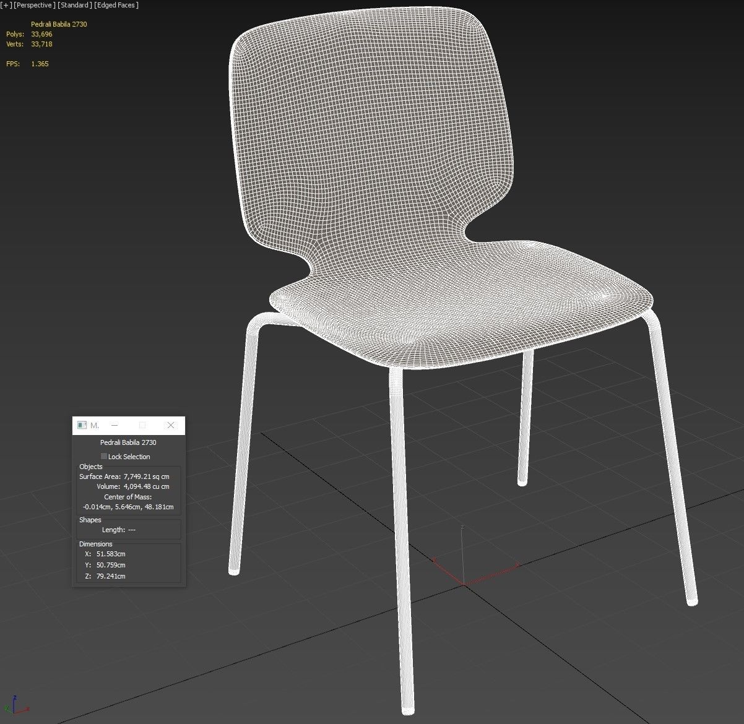744x724 pixels.
Task: Open the [Perspective] viewport label menu
Action: tap(35, 5)
